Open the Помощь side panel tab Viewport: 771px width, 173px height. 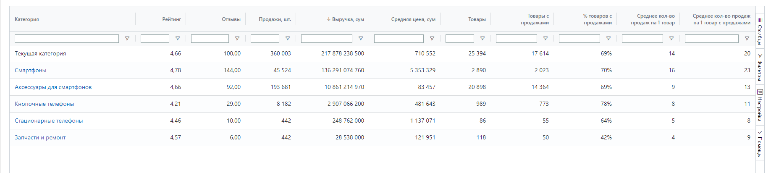tap(760, 143)
